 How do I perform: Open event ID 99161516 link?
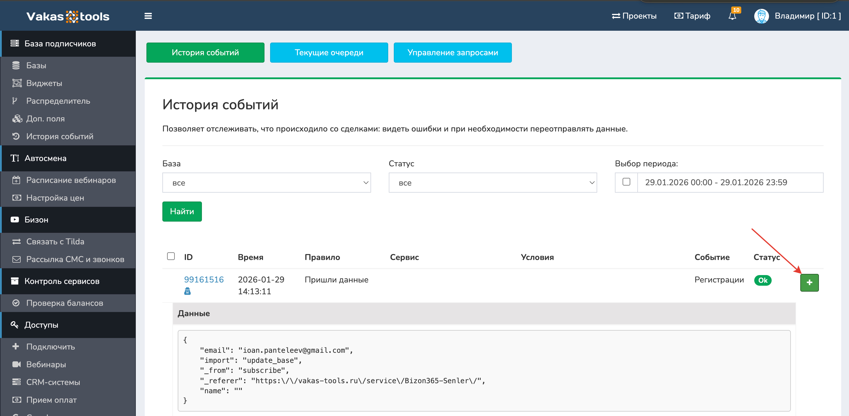204,279
